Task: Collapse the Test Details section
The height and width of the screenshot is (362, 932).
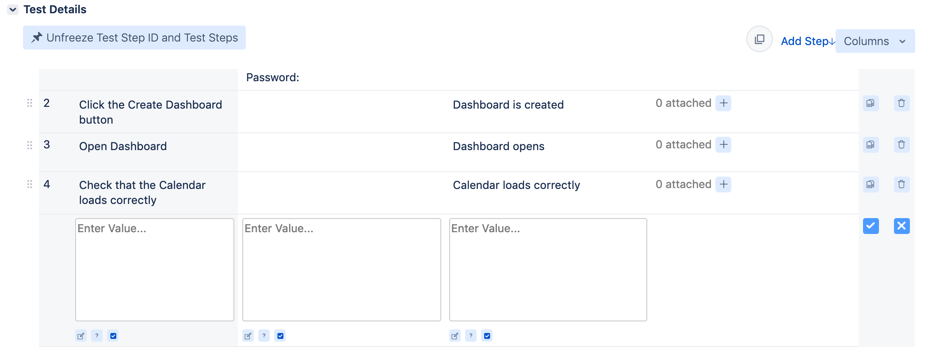Action: click(13, 10)
